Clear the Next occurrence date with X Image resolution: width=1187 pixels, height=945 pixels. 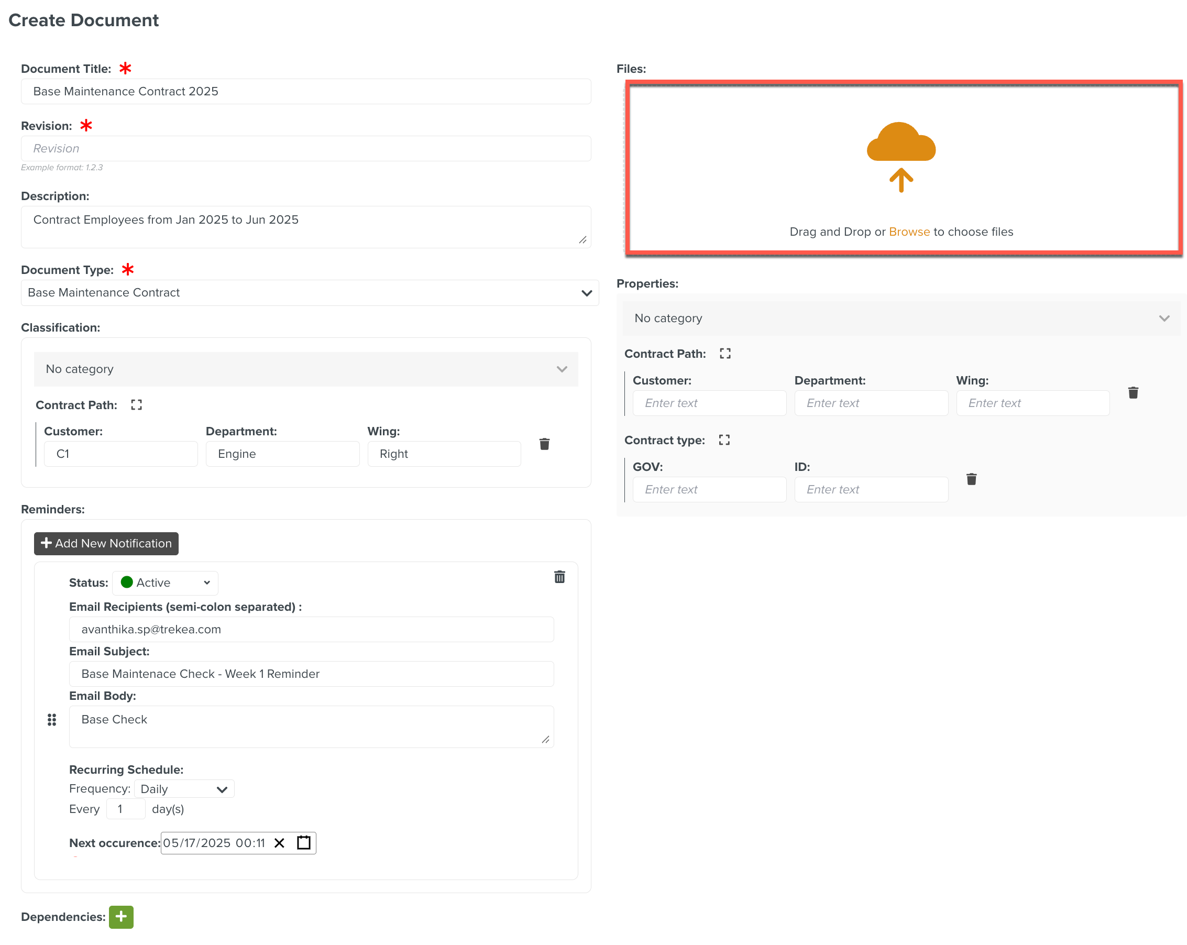click(x=279, y=842)
